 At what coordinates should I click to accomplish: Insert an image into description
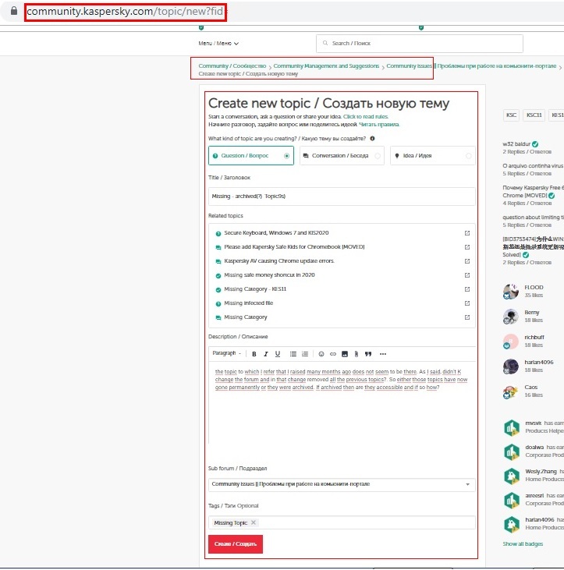[345, 354]
